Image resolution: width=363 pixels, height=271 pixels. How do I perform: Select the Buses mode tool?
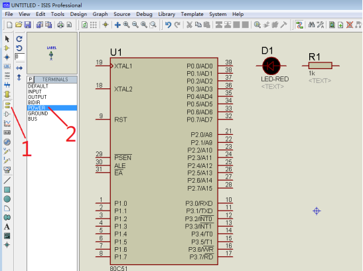coord(7,85)
